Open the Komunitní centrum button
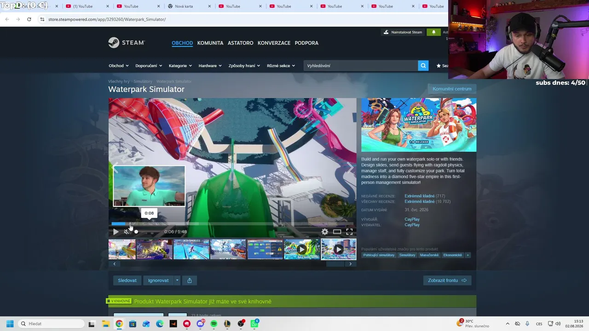 452,89
